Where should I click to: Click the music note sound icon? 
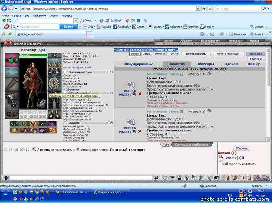click(x=200, y=178)
